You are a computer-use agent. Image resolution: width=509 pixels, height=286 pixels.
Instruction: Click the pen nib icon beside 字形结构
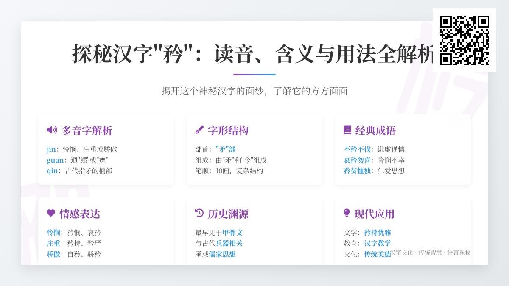199,130
